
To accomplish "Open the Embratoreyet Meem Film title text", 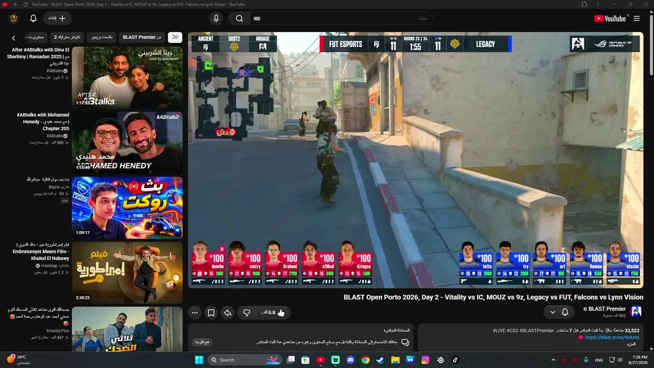I will 41,251.
